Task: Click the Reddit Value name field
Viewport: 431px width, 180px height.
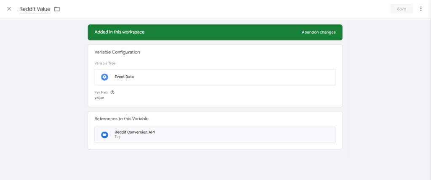Action: pyautogui.click(x=35, y=9)
